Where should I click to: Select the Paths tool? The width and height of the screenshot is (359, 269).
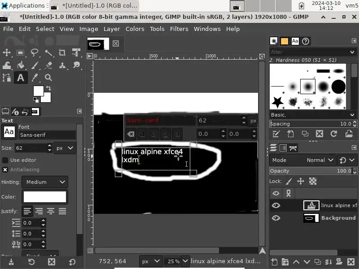point(7,78)
